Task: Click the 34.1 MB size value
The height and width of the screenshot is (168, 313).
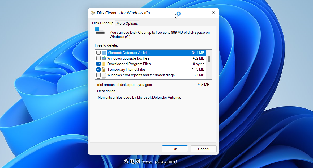Action: pos(198,53)
